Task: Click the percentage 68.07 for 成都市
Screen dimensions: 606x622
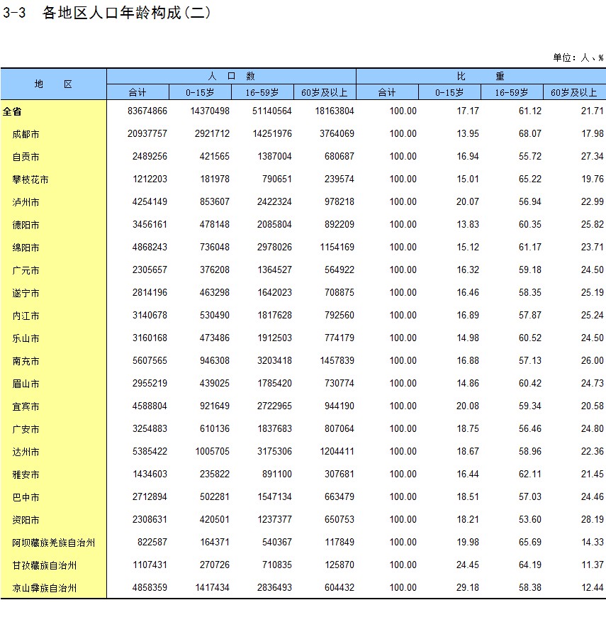Action: click(x=530, y=133)
